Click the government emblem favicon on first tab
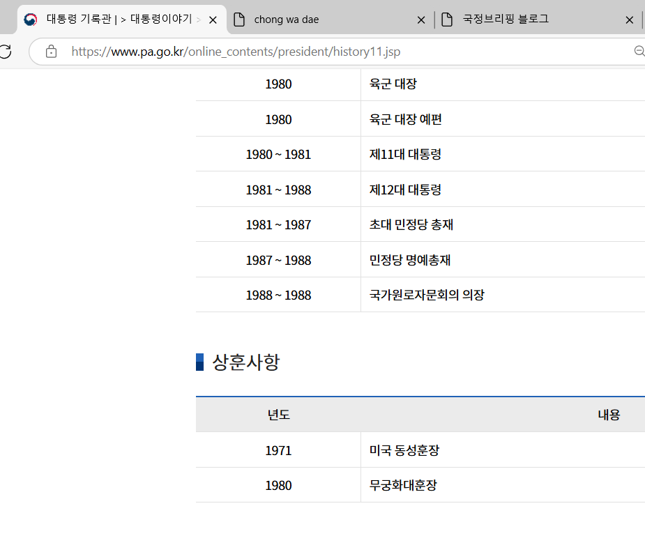 [x=30, y=19]
